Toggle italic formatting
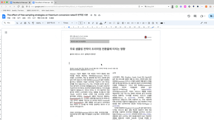Viewport: 214px width, 120px height. (93, 23)
